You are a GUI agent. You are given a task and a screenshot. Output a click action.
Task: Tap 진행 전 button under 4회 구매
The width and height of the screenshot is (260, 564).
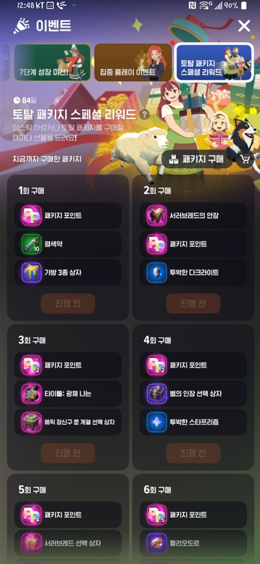193,453
